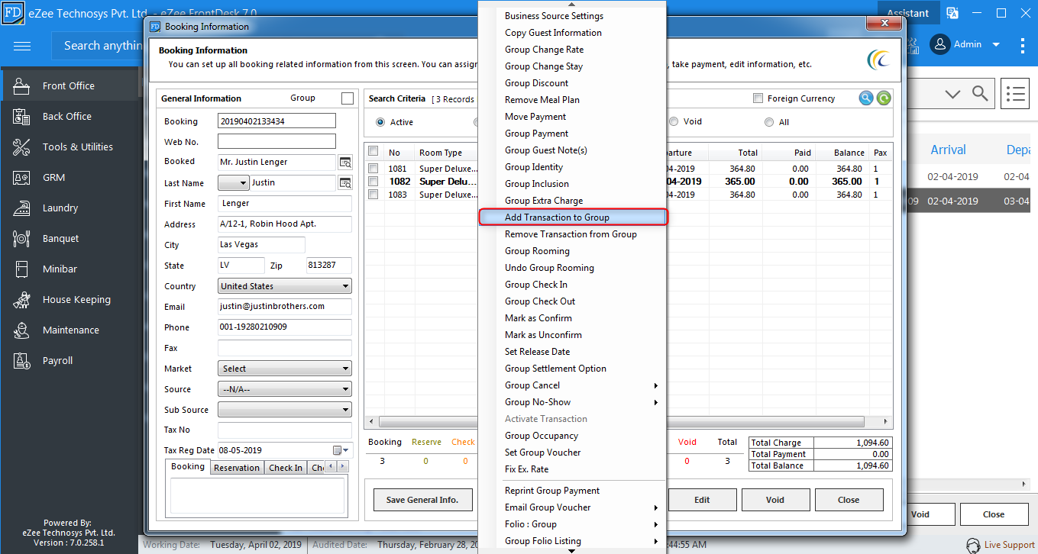
Task: Expand the Admin account dropdown arrow
Action: (x=996, y=45)
